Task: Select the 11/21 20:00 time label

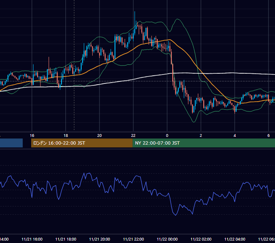Action: point(99,239)
